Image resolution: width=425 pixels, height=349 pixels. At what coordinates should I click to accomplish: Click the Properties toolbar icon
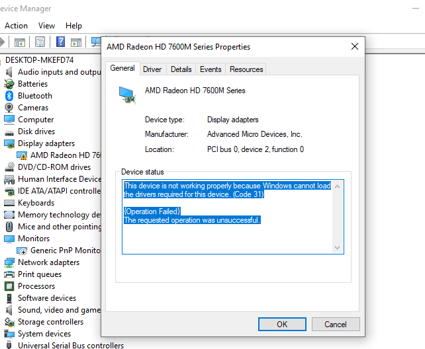[x=40, y=42]
